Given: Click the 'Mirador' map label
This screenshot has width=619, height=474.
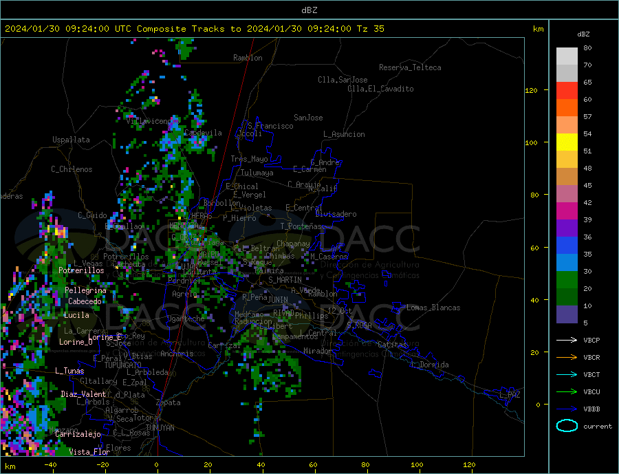Looking at the screenshot, I should pyautogui.click(x=318, y=351).
